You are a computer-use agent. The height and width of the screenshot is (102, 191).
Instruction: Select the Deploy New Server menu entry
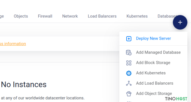coord(153,39)
